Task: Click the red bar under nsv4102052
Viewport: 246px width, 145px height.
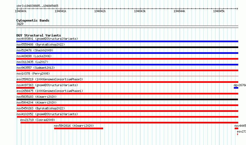Action: click(127, 117)
